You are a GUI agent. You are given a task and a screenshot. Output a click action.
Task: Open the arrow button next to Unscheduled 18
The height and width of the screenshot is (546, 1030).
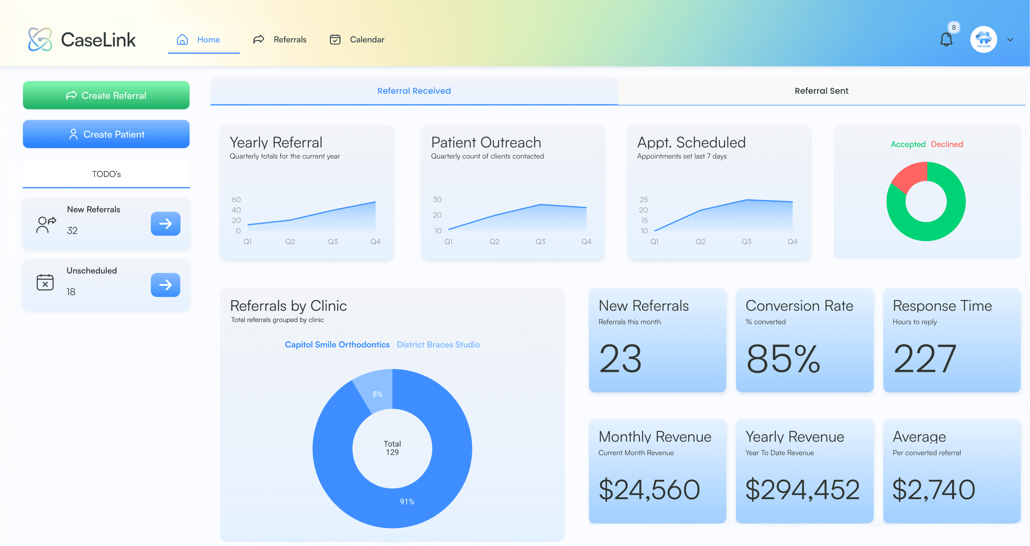tap(165, 285)
